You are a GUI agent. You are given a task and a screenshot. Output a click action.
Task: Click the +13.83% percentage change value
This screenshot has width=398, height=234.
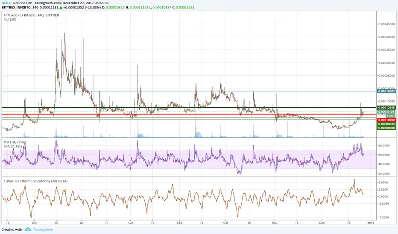point(93,7)
